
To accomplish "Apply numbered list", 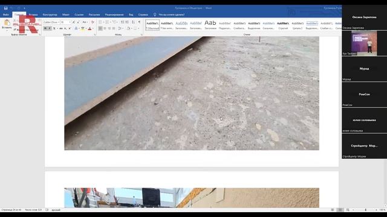I will [107, 22].
